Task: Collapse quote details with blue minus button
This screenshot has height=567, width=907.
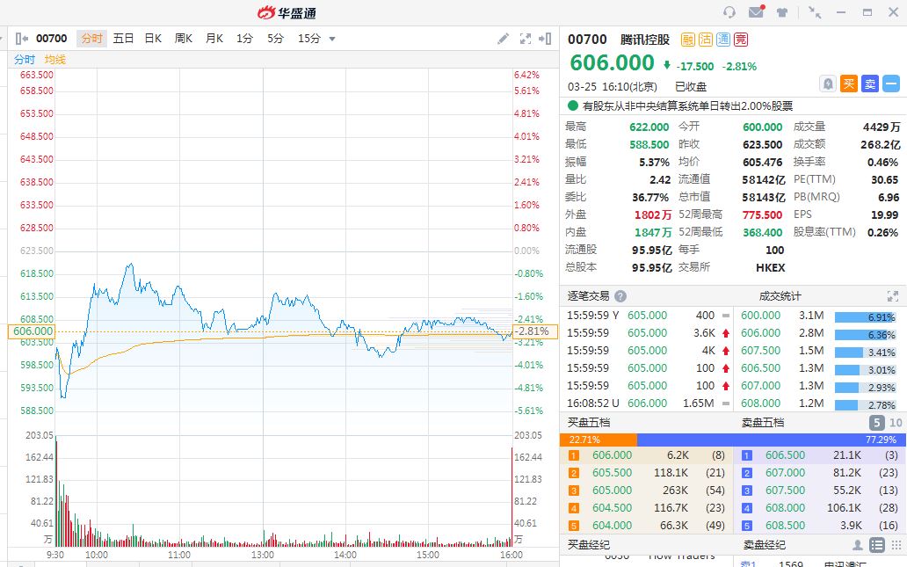Action: (x=890, y=84)
